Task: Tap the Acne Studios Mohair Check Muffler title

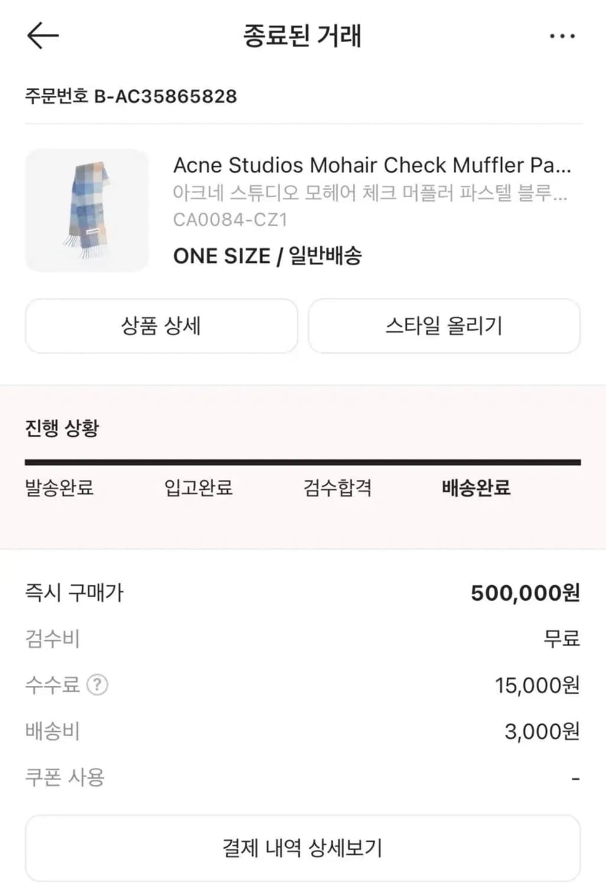Action: click(x=372, y=165)
